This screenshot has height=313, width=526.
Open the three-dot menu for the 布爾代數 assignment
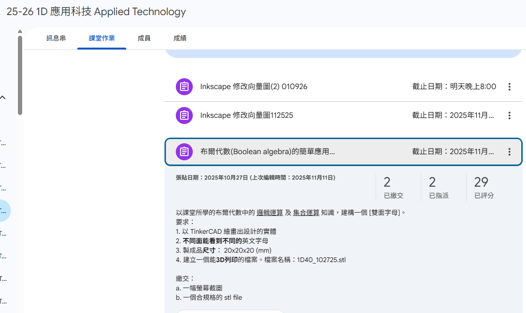click(509, 152)
